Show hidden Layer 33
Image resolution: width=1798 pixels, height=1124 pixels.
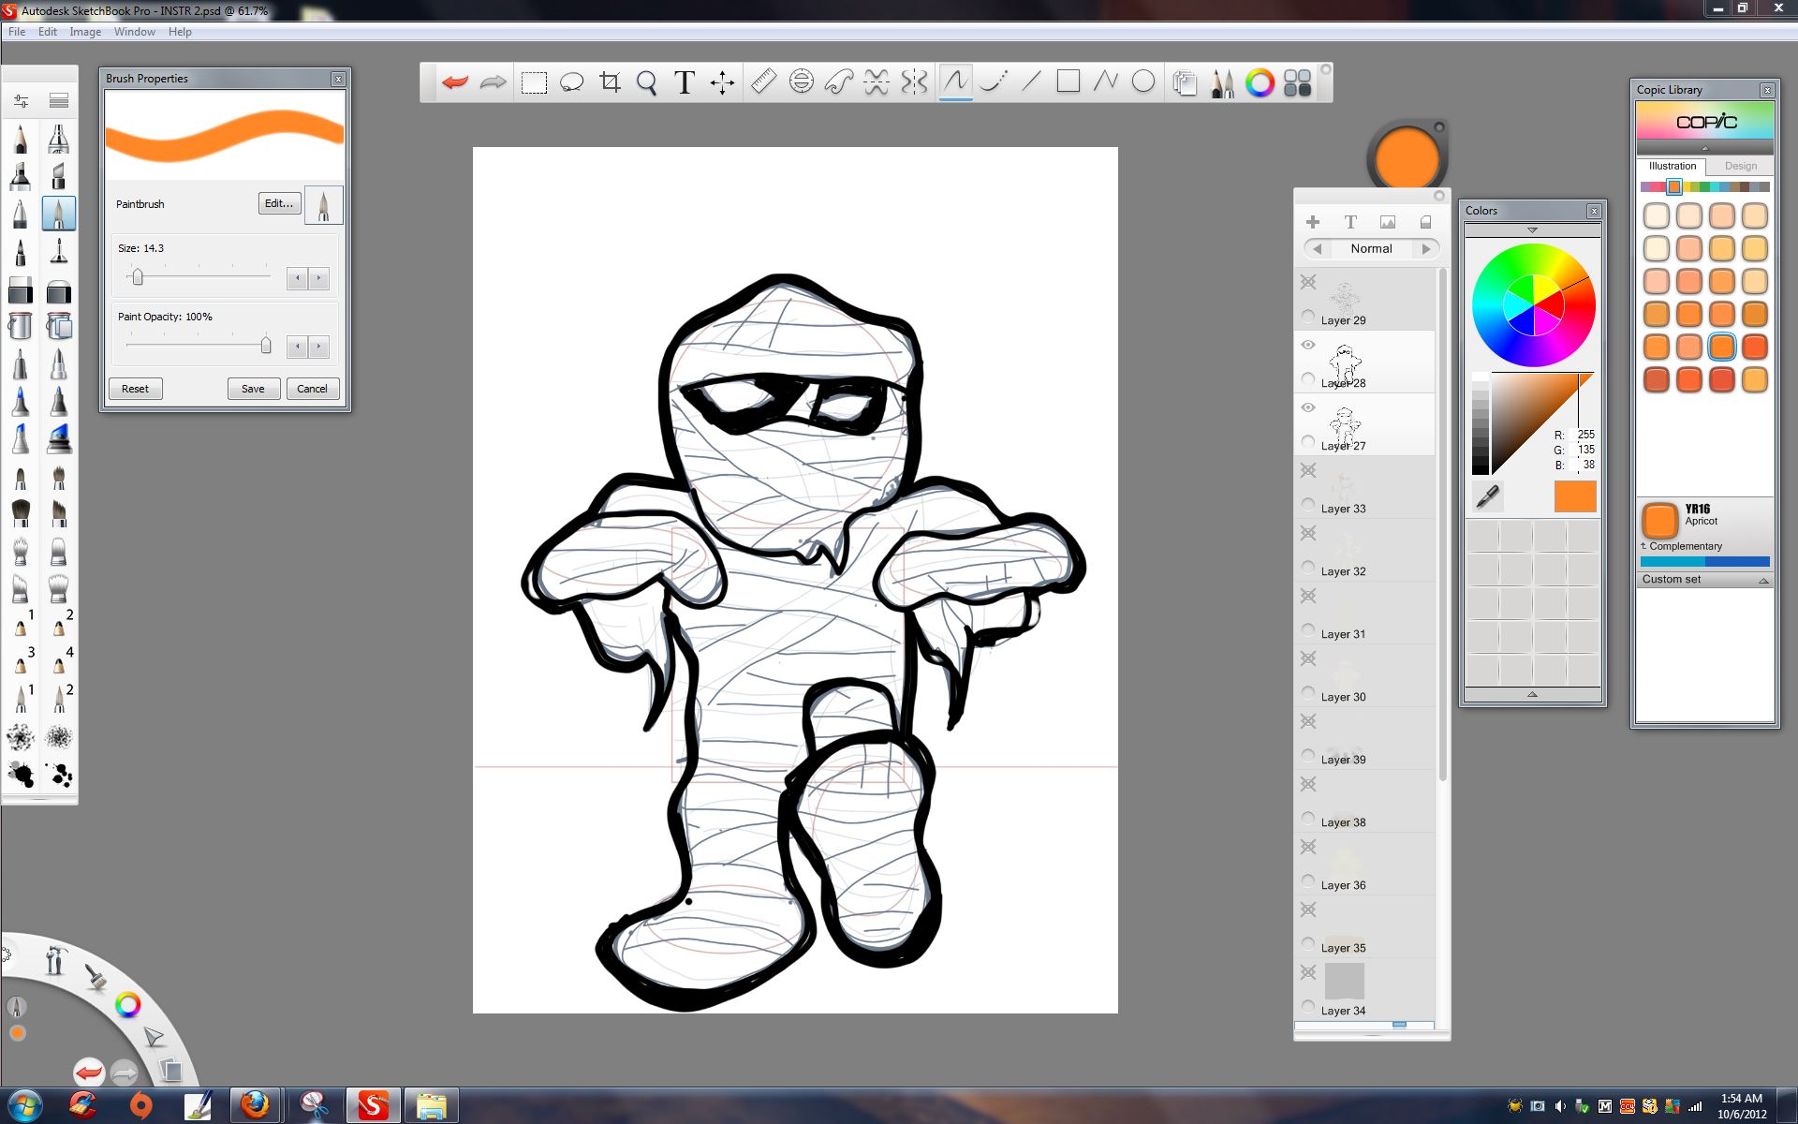coord(1308,470)
